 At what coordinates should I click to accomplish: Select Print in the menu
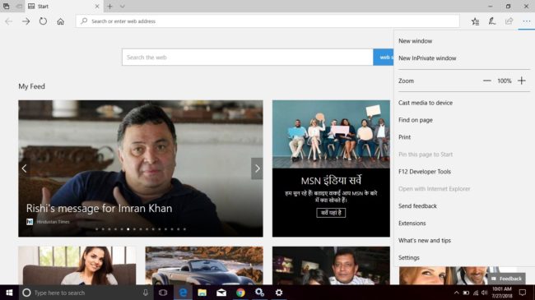point(405,137)
